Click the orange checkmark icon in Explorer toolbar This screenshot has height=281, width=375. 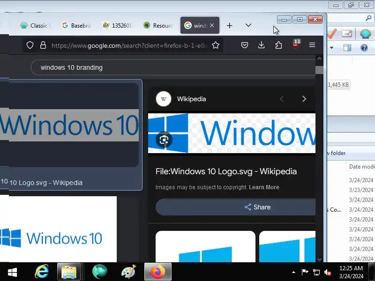coord(332,34)
